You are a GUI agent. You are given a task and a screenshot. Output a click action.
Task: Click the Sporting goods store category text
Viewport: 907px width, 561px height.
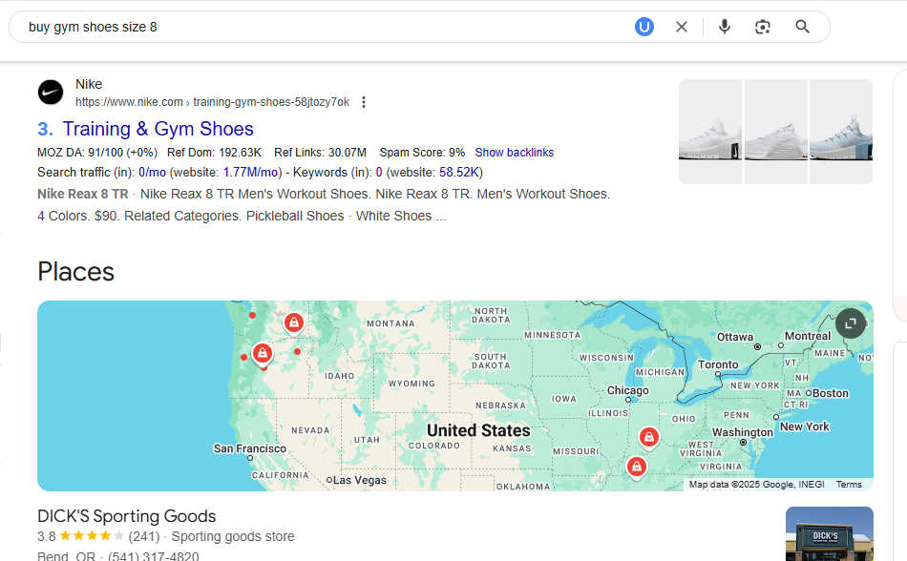point(233,536)
